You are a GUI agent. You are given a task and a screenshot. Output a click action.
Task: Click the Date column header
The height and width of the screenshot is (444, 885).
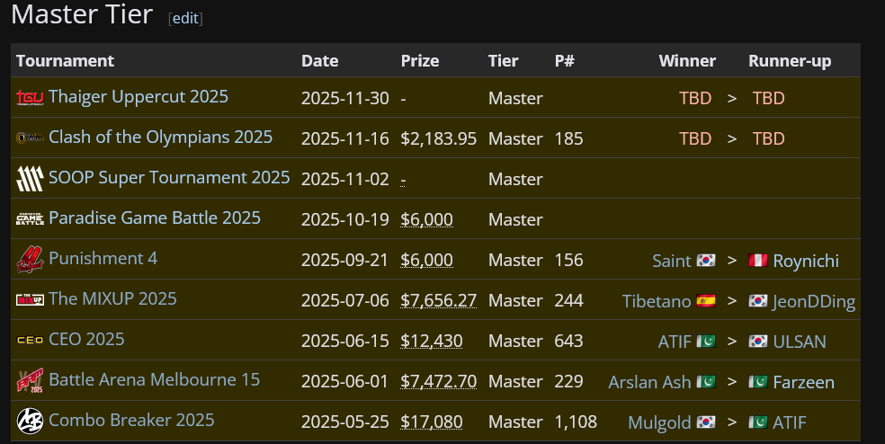click(319, 61)
